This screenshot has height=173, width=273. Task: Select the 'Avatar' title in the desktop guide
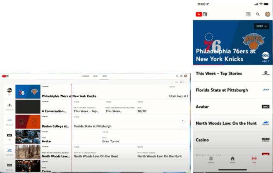click(x=47, y=141)
